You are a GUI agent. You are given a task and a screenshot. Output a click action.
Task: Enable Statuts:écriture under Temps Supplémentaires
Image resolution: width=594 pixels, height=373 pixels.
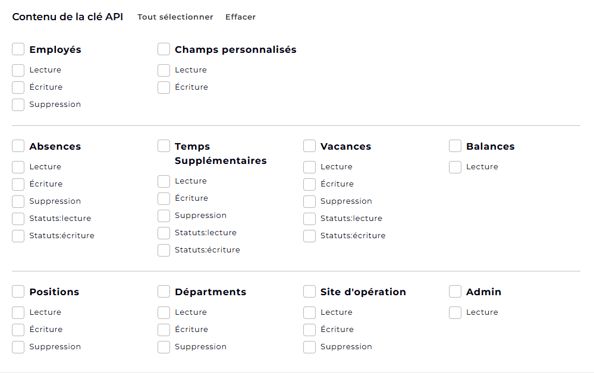coord(164,250)
